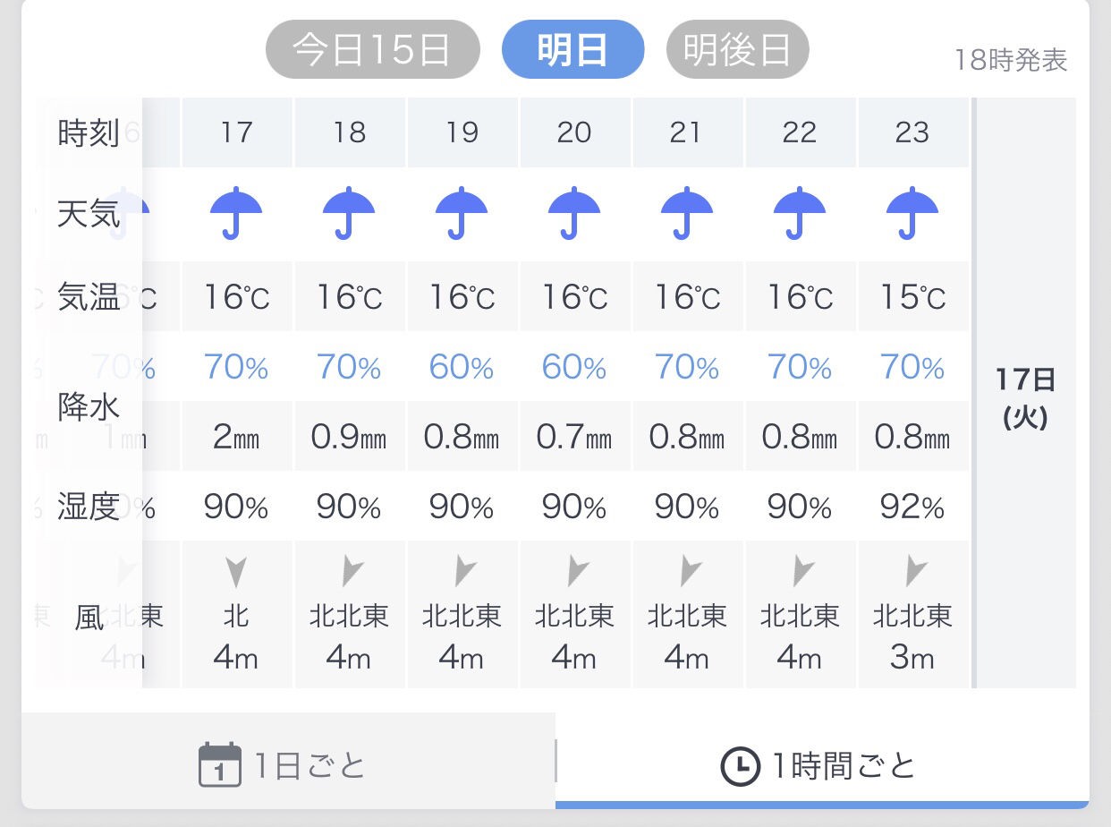
Task: Select the 明日 day pill
Action: (573, 49)
